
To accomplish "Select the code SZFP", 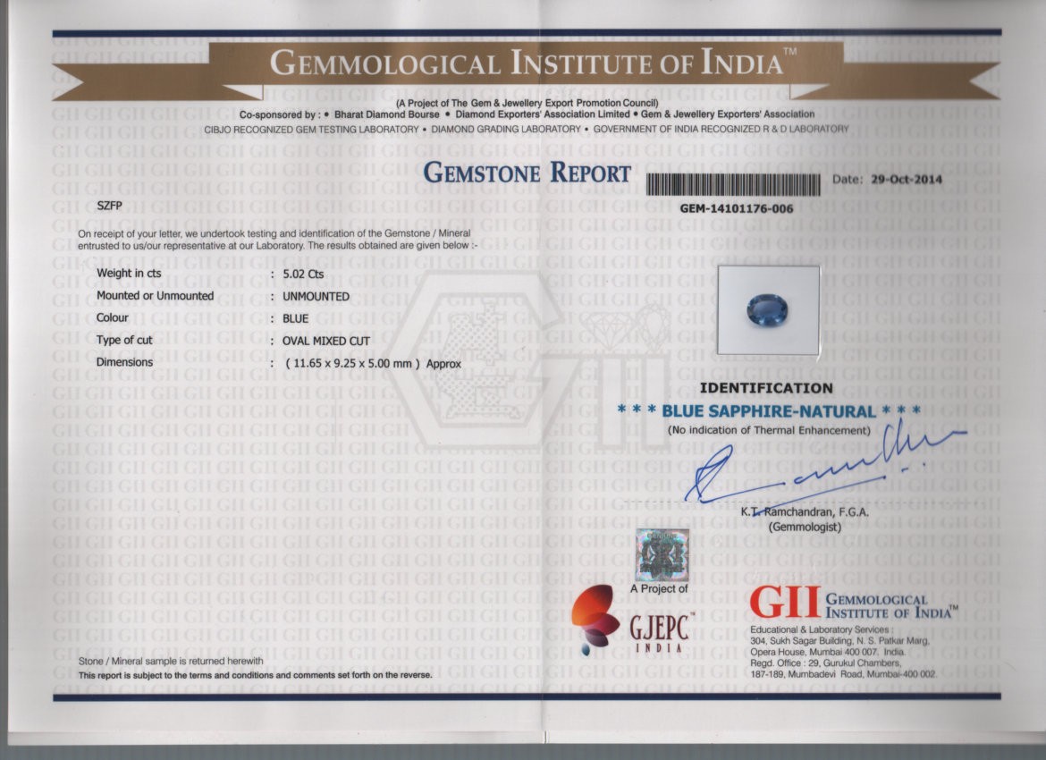I will point(109,206).
